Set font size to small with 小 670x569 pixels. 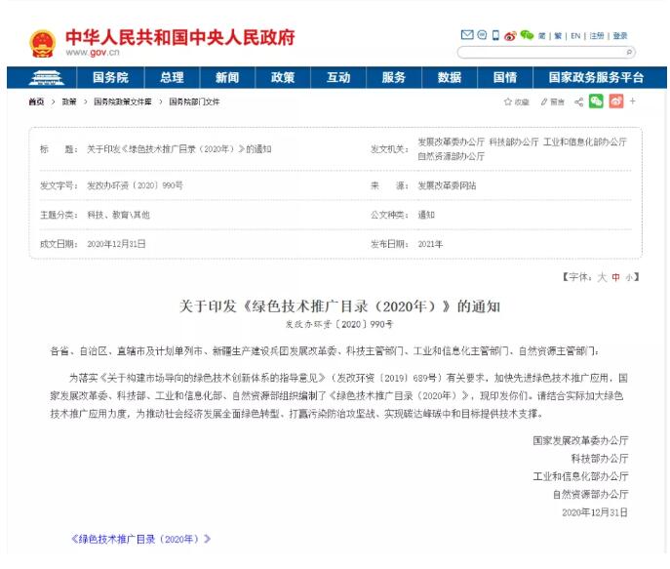(x=629, y=277)
